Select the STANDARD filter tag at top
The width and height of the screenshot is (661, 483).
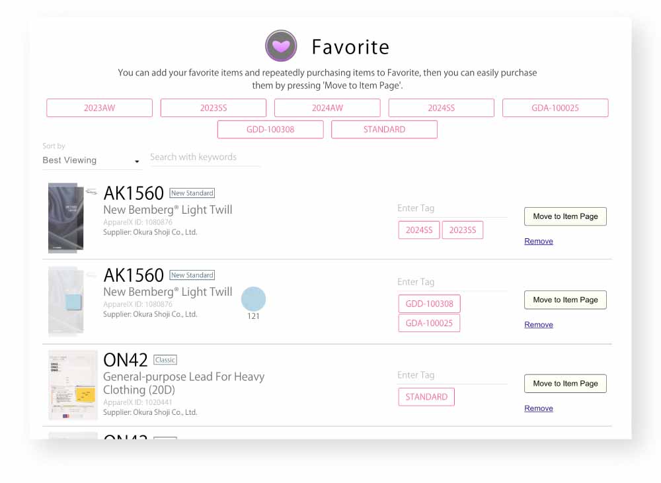pos(384,130)
